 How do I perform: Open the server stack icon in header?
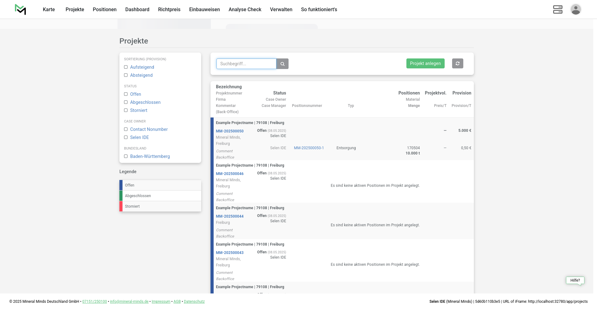[x=558, y=9]
